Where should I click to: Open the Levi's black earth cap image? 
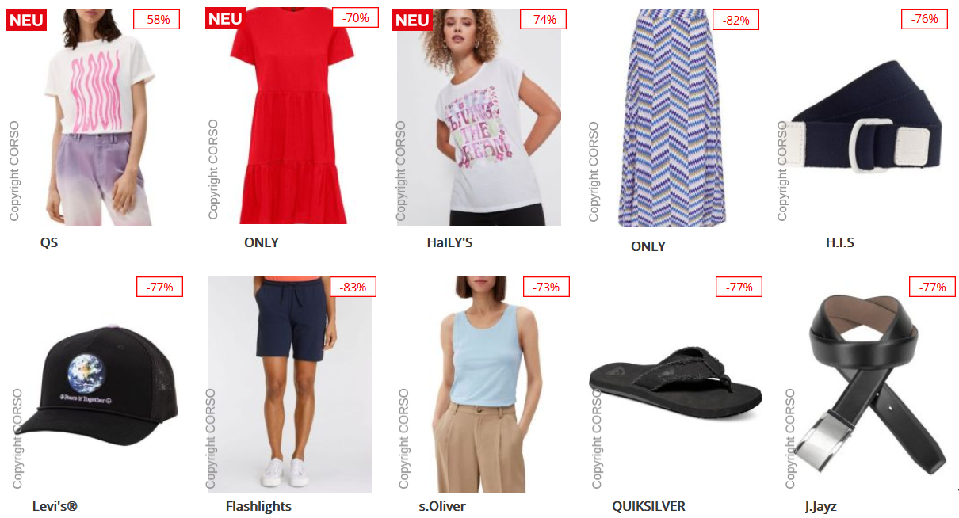tap(97, 385)
